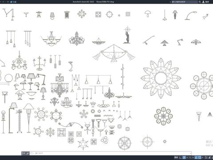
Task: Click the model space button in status bar
Action: 176,157
